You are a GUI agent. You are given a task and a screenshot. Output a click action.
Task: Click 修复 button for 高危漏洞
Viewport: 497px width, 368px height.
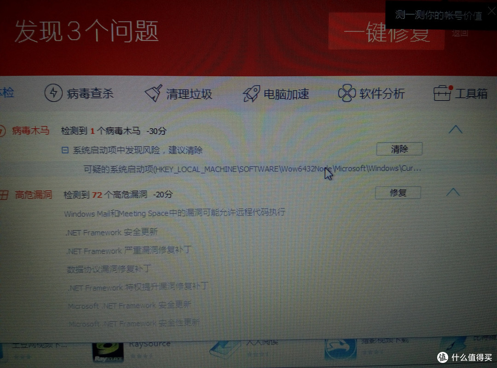(398, 193)
